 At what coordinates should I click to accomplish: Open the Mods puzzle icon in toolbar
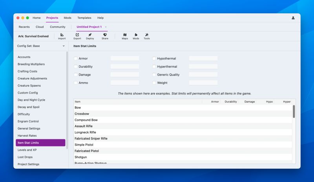pos(136,36)
